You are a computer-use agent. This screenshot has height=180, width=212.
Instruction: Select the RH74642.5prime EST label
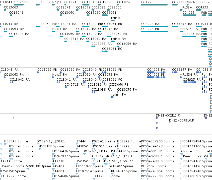click(124, 171)
